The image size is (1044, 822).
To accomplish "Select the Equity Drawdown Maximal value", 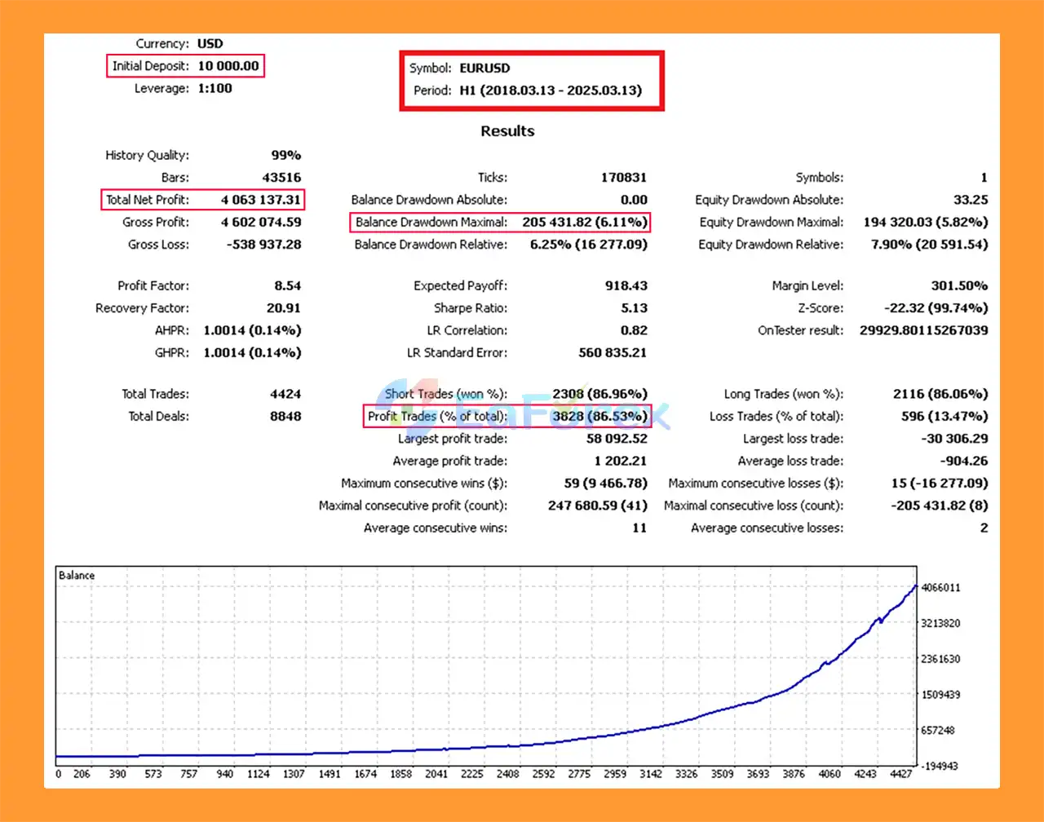I will [925, 222].
